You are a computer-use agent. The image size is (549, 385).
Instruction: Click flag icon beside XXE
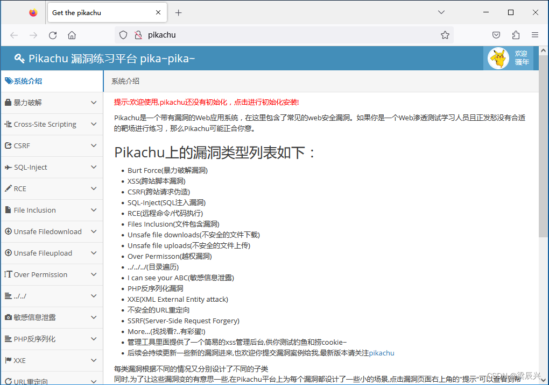point(8,360)
